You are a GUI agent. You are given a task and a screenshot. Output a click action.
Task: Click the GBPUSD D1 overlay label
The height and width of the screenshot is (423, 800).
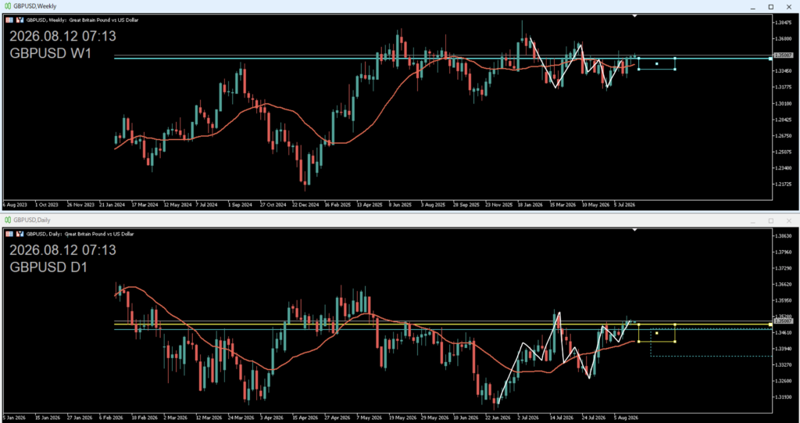point(48,267)
